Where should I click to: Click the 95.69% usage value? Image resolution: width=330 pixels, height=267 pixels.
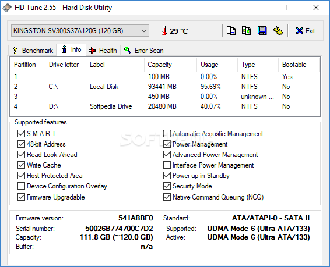(x=210, y=87)
